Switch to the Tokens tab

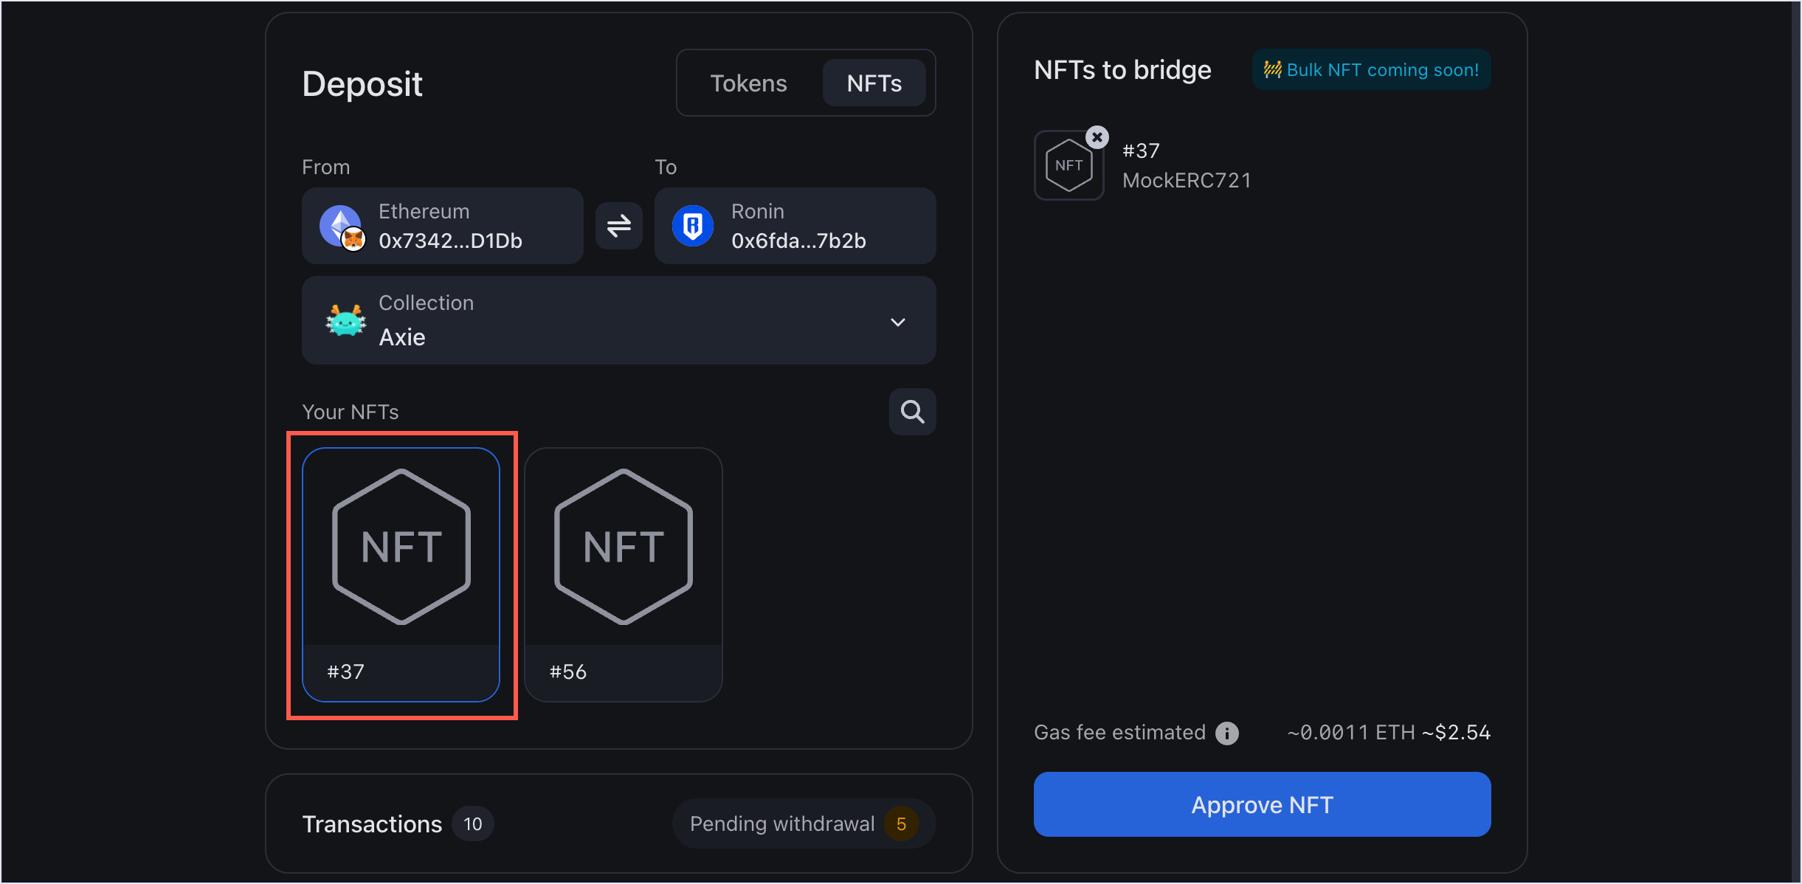click(748, 83)
